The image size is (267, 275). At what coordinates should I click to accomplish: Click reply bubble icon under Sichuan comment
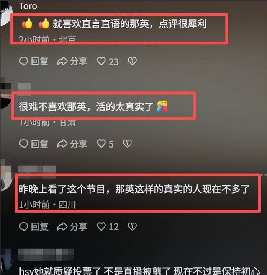pos(23,226)
